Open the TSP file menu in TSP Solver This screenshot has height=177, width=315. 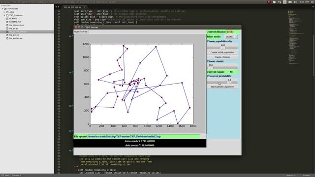click(x=81, y=31)
